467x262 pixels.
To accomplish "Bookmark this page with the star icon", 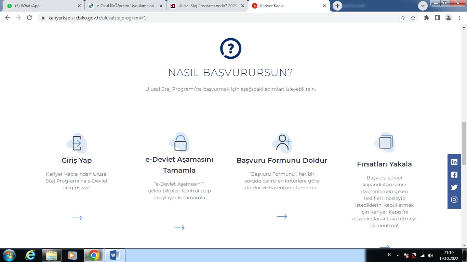I will (413, 18).
